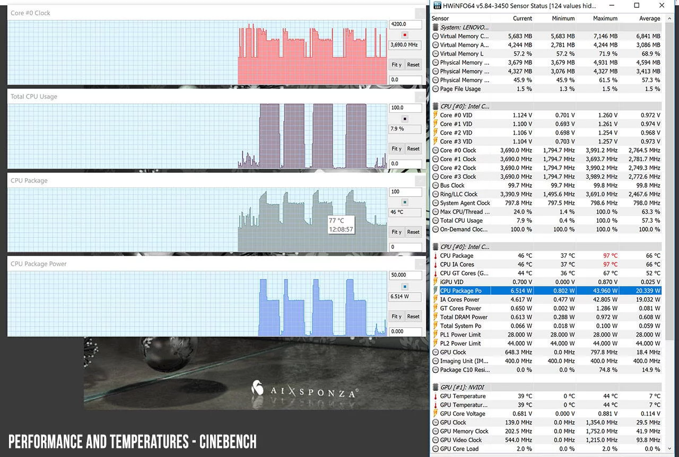Minimize the HWiNFO64 Sensor Status window

[x=612, y=6]
